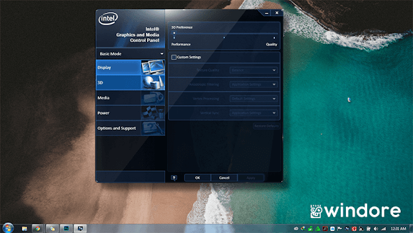Image resolution: width=413 pixels, height=233 pixels.
Task: Confirm with the OK button
Action: [197, 178]
